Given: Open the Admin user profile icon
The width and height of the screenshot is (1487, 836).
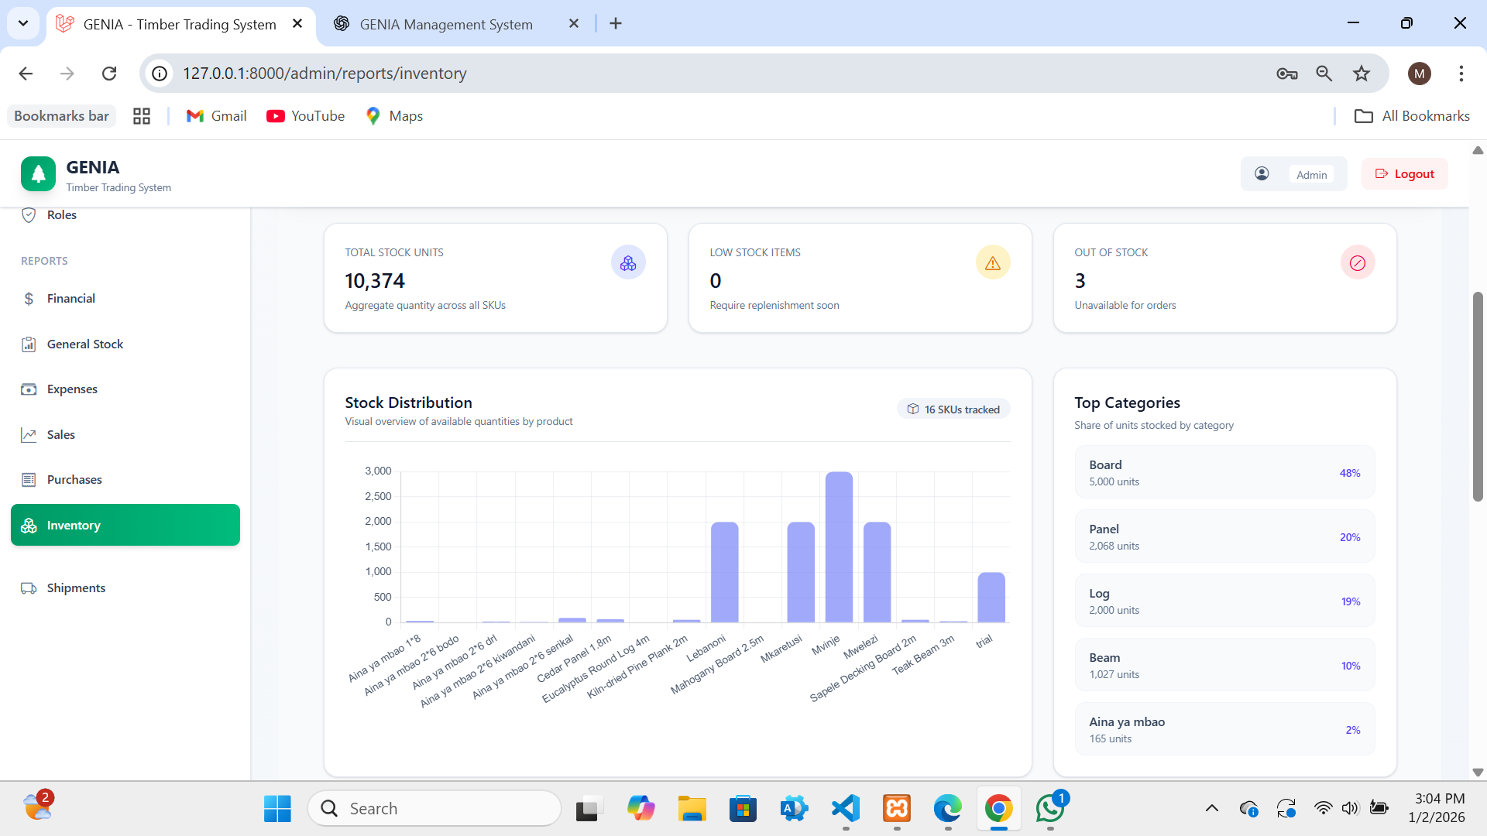Looking at the screenshot, I should (x=1262, y=173).
